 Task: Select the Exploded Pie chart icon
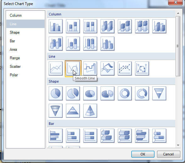coord(73,93)
